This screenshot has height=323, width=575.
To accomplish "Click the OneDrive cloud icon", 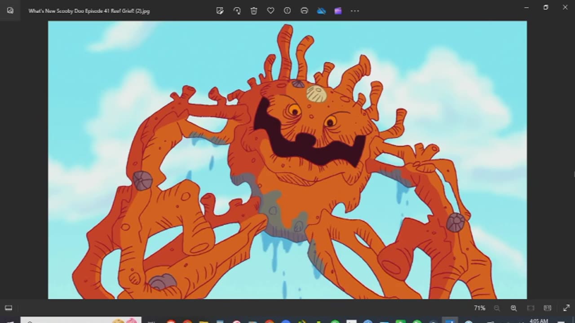I will (321, 11).
